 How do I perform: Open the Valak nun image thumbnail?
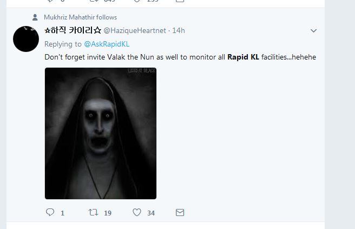[101, 133]
